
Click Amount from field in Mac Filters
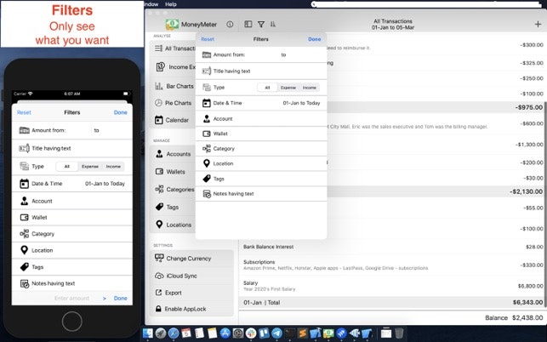click(261, 54)
